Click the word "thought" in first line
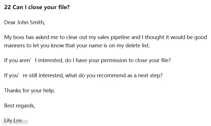This screenshot has width=211, height=126. pos(155,37)
